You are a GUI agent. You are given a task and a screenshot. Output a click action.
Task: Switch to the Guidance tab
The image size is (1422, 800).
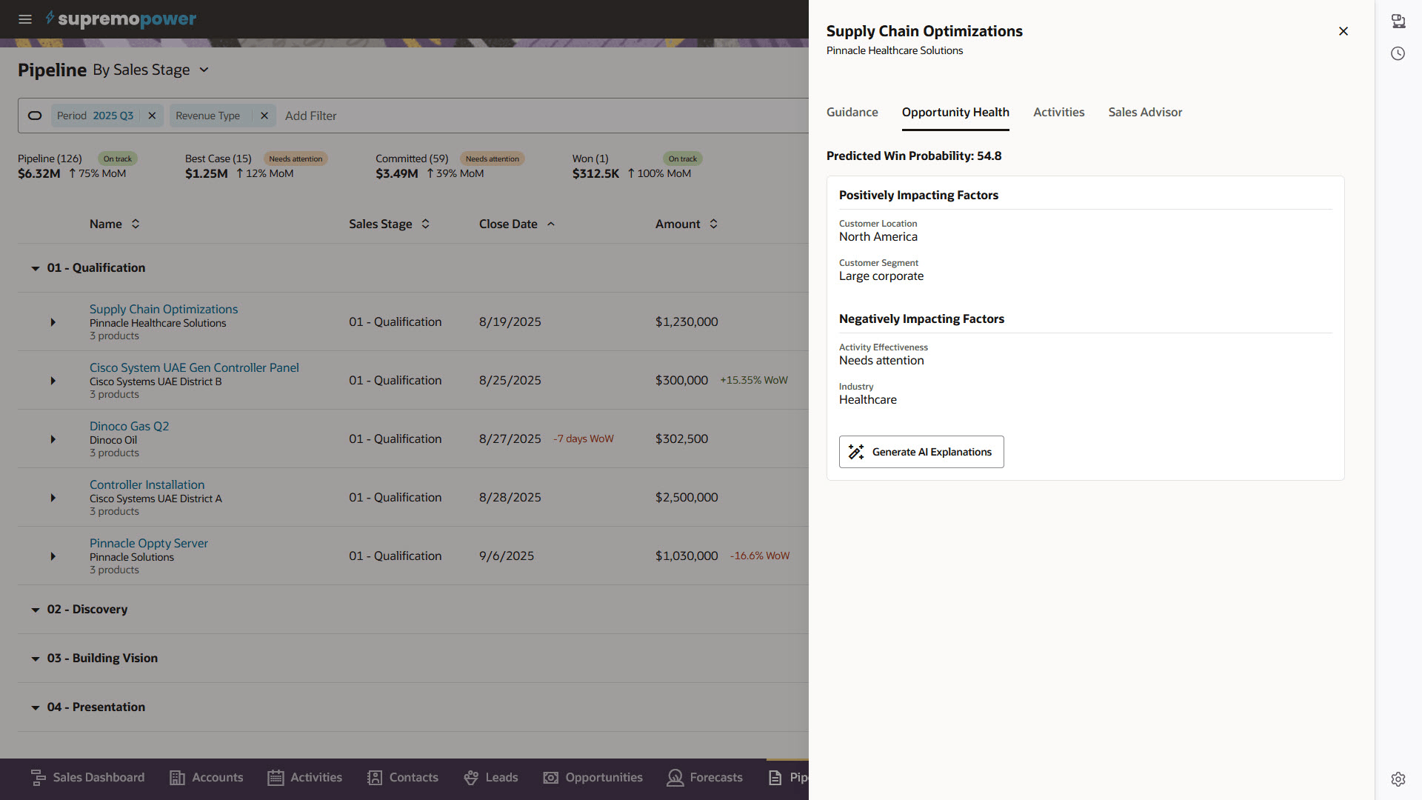(x=852, y=112)
